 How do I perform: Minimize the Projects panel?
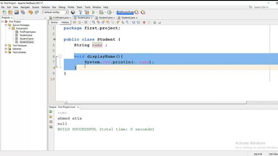pos(45,18)
